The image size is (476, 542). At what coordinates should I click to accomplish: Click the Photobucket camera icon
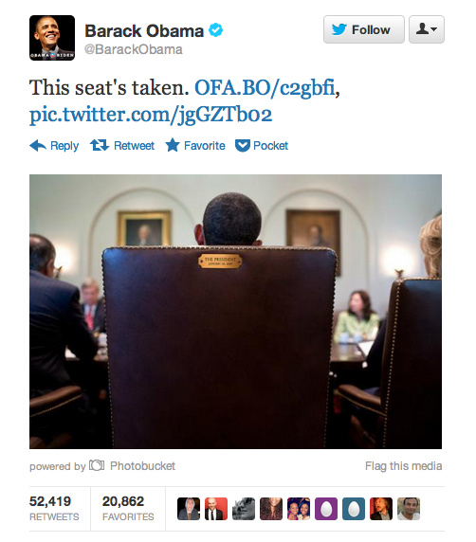97,465
